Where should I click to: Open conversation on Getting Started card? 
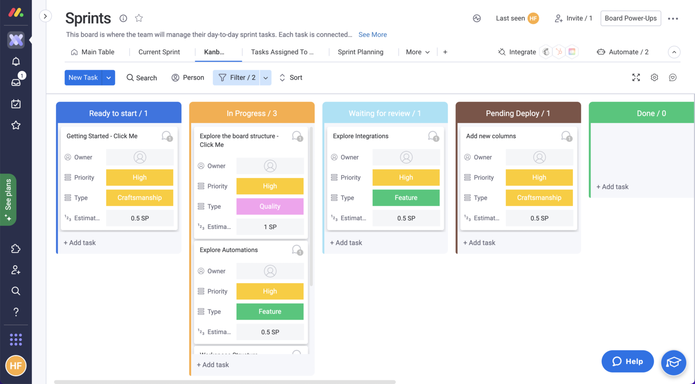point(167,136)
